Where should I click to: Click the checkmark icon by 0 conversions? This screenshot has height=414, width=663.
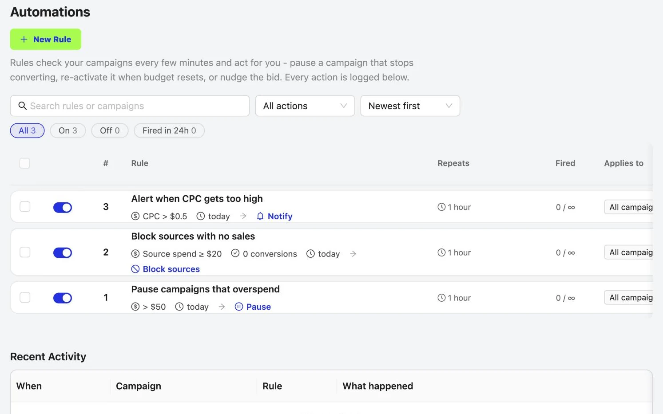coord(235,253)
